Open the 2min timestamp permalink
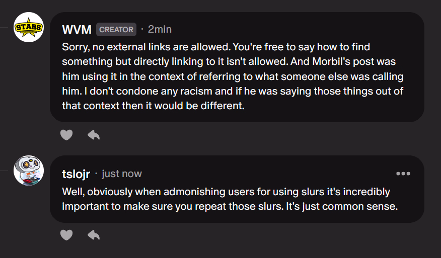 click(160, 29)
